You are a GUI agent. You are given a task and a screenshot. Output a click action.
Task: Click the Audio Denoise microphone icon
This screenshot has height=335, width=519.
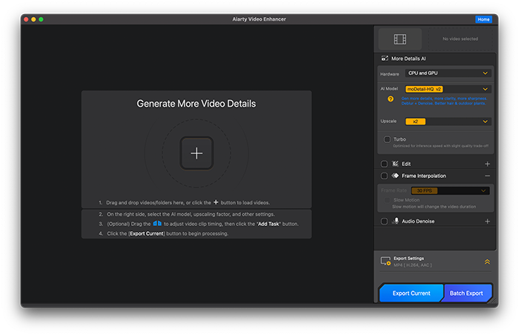tap(395, 221)
